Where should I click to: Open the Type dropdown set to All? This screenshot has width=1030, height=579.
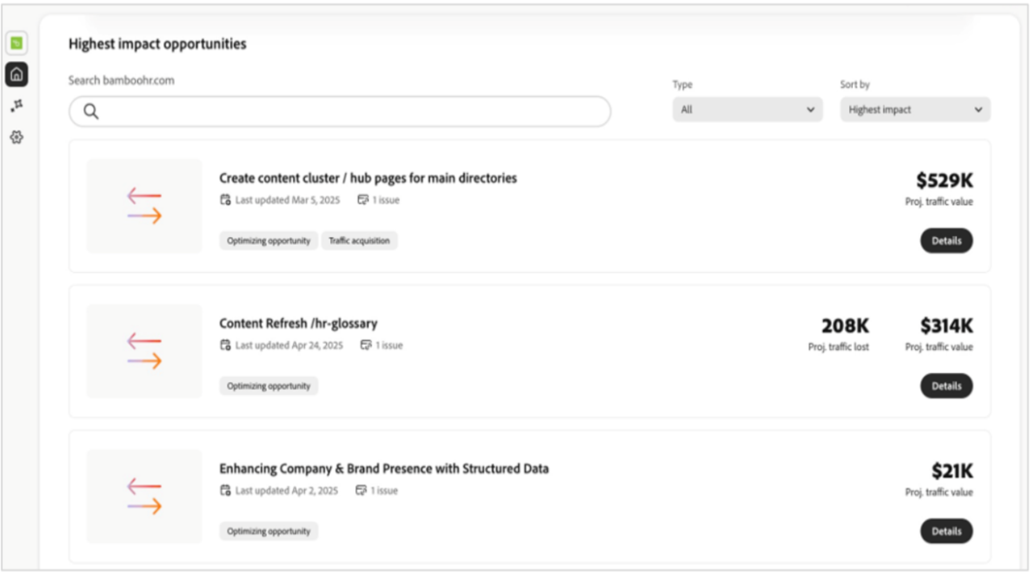click(x=747, y=109)
